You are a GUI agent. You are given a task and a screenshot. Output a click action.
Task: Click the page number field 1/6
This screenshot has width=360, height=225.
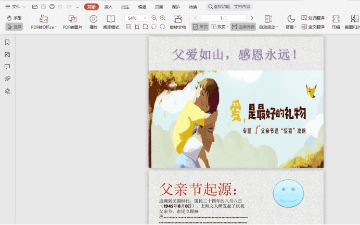tap(224, 18)
